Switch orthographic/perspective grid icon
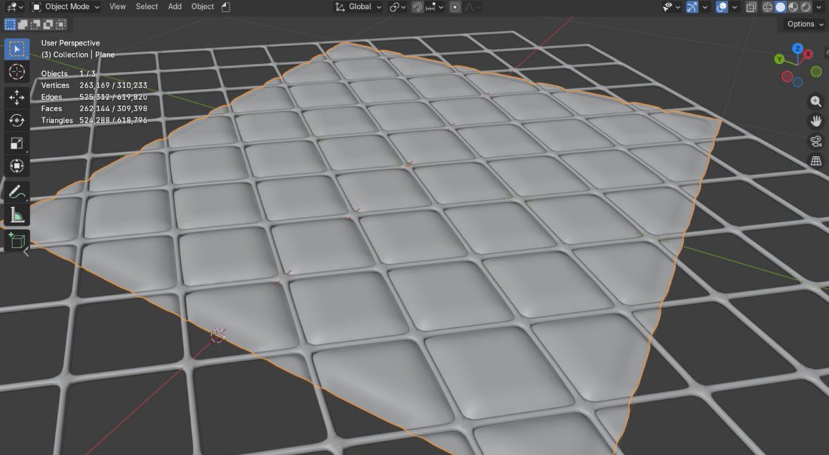The height and width of the screenshot is (455, 829). coord(816,161)
